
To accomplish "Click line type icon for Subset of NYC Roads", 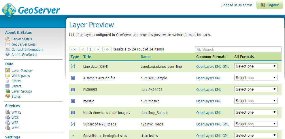I will coord(73,124).
